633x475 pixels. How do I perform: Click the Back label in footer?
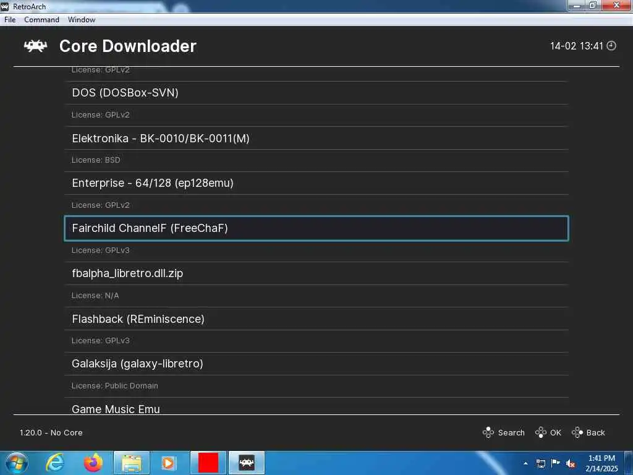pos(595,432)
